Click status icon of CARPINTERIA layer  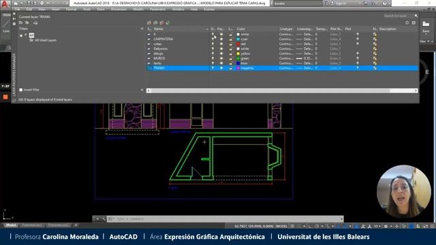149,39
